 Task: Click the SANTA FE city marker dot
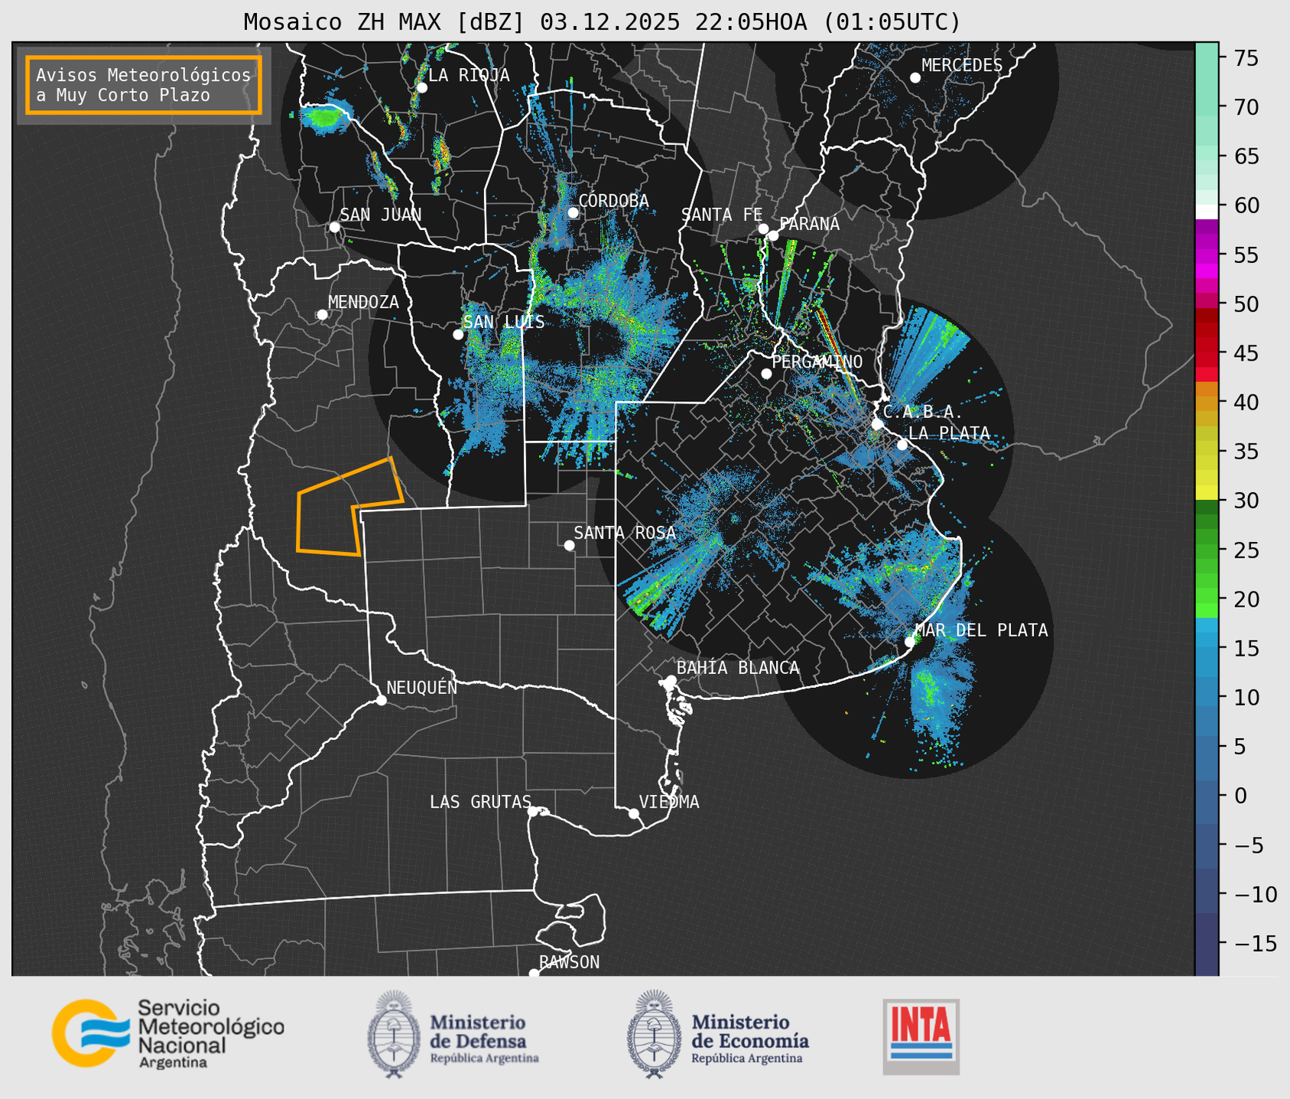click(x=763, y=229)
